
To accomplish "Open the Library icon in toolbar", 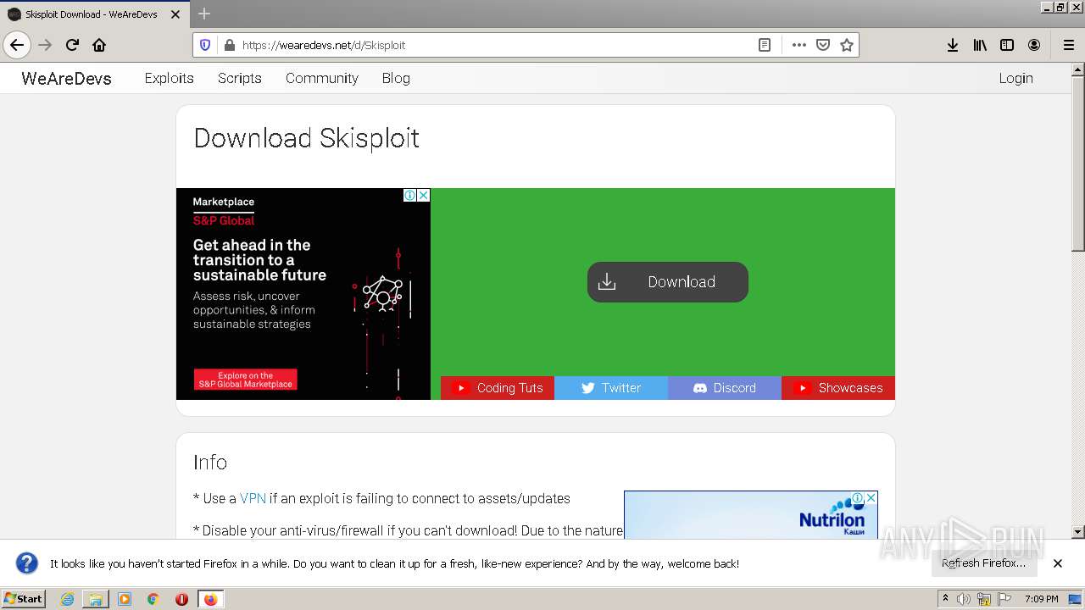I will (x=980, y=45).
